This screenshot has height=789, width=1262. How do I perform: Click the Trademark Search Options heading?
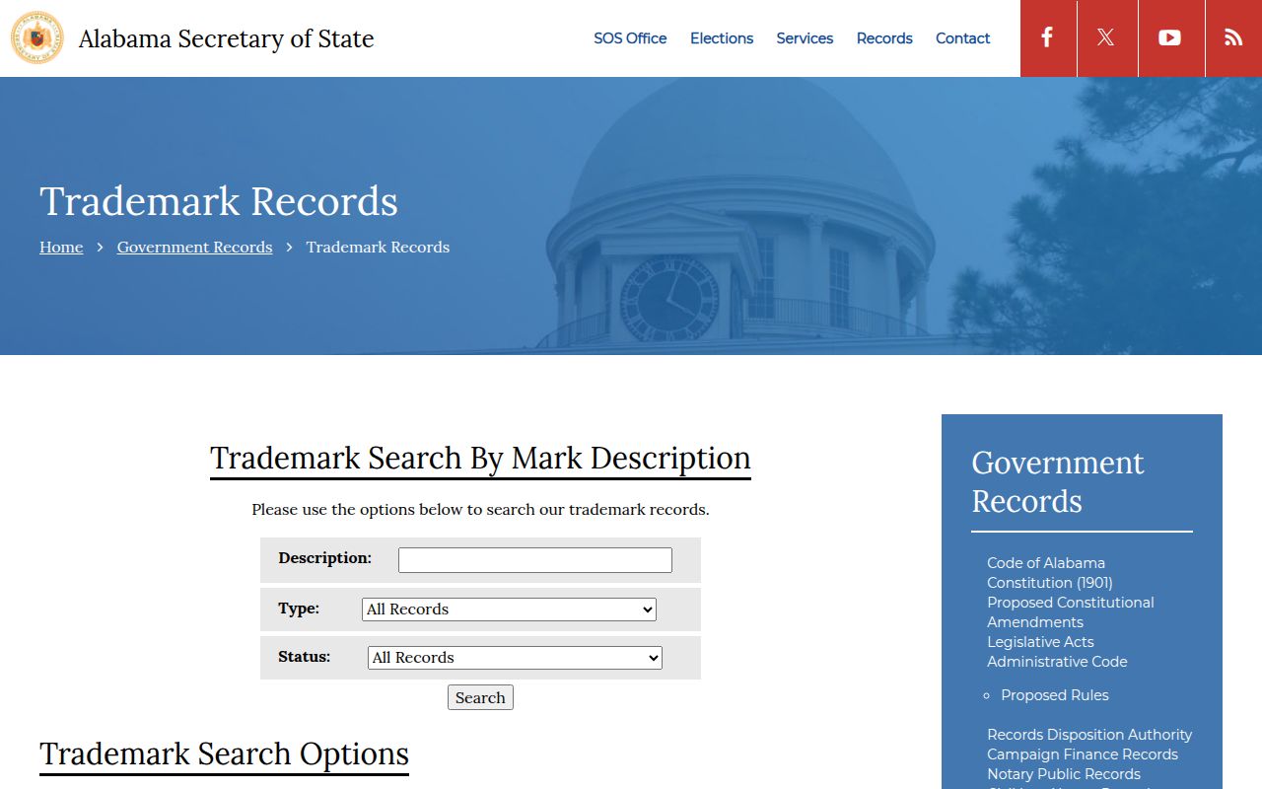(x=224, y=754)
